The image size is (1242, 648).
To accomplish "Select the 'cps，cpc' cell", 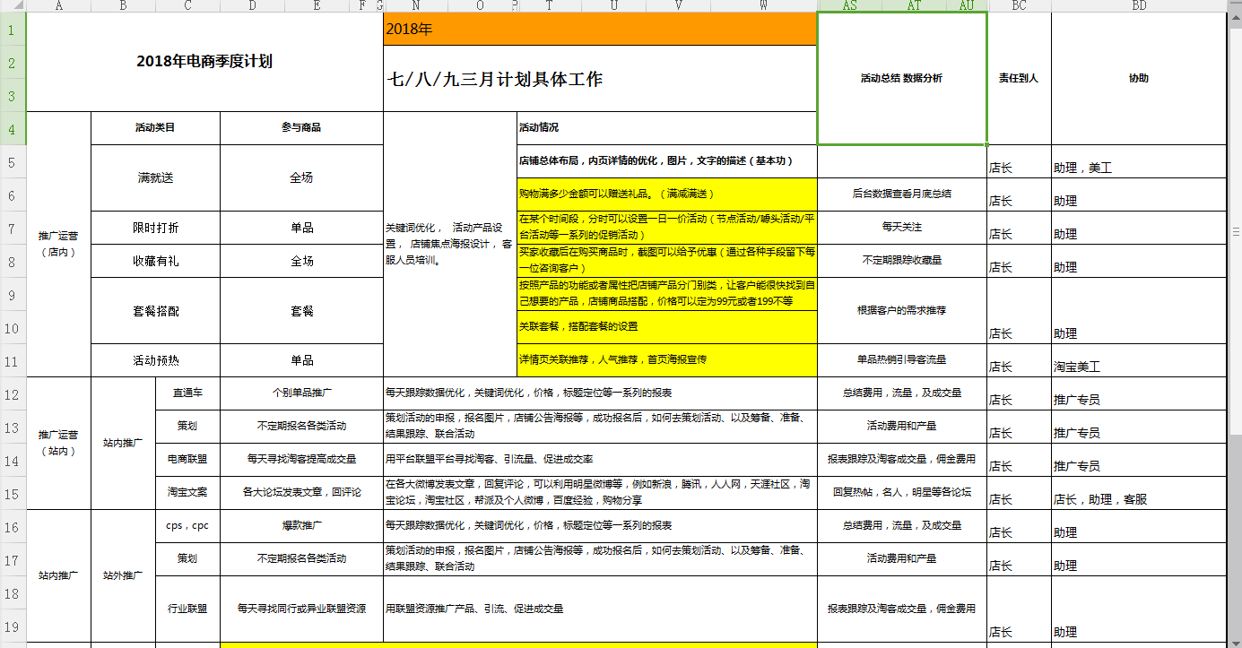I will (x=187, y=526).
